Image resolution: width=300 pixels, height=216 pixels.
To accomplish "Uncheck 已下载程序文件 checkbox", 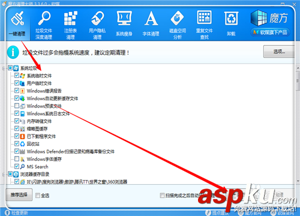I will [x=17, y=136].
